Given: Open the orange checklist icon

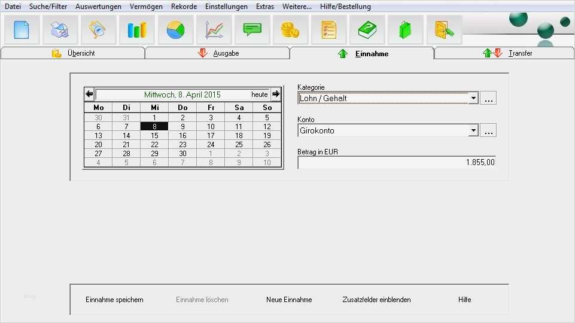Looking at the screenshot, I should [329, 30].
